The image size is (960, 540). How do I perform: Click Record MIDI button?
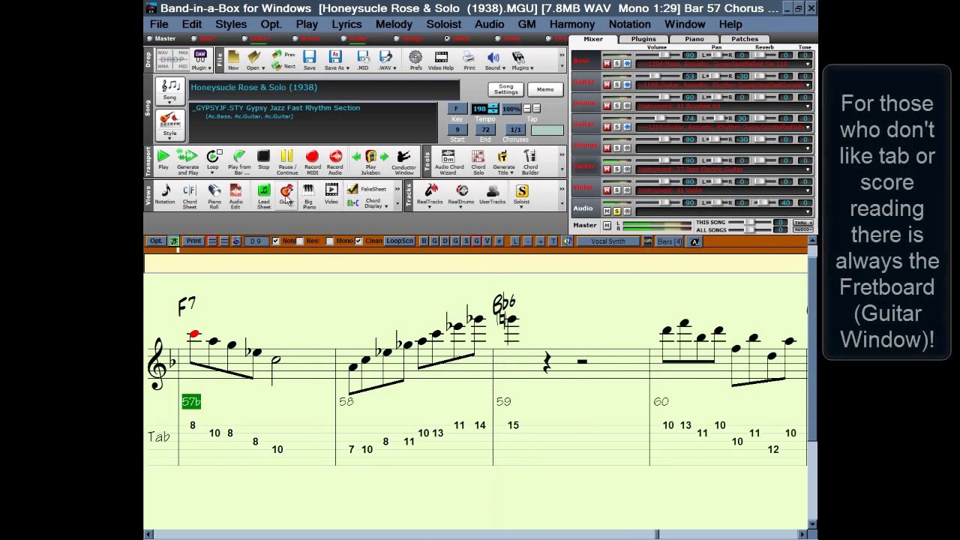(x=313, y=161)
